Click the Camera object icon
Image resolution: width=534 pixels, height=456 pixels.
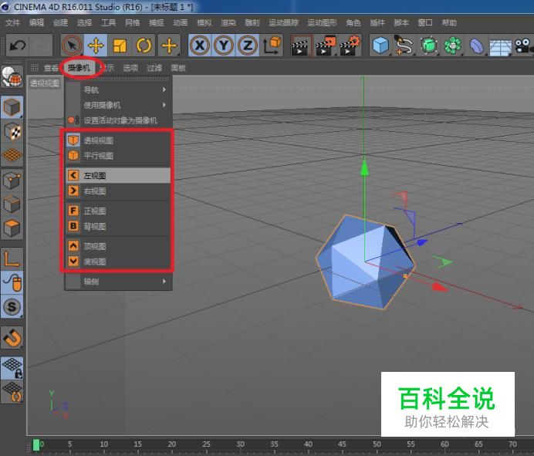524,46
